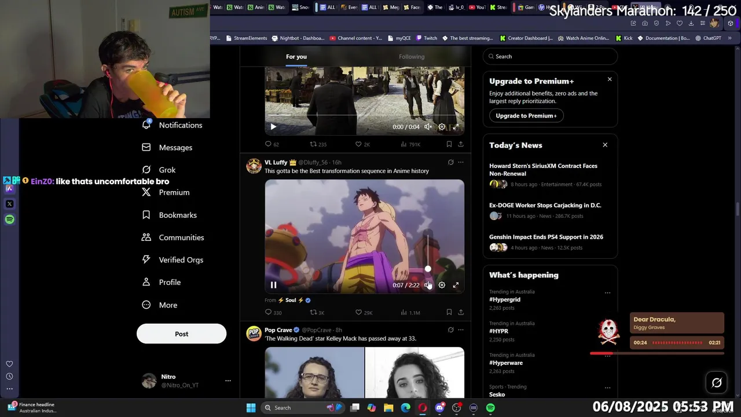Bookmark the VL Luffy post
This screenshot has width=741, height=417.
[449, 312]
